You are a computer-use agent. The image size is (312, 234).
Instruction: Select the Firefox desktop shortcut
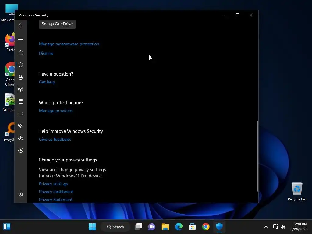pyautogui.click(x=9, y=42)
